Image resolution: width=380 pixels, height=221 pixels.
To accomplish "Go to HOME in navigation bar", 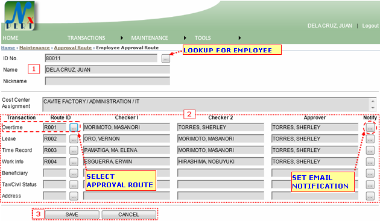I will (10, 38).
